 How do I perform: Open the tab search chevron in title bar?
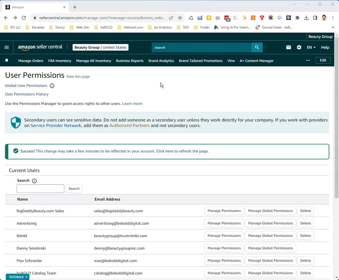point(294,4)
